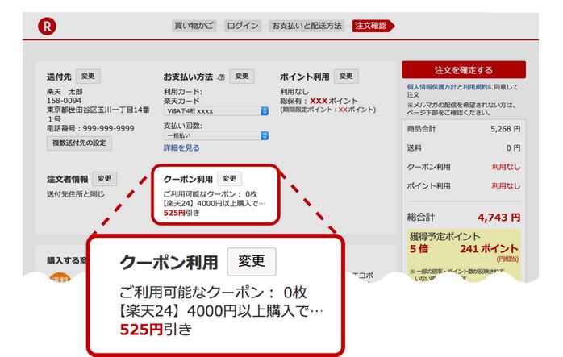The image size is (563, 357).
Task: Open the 詳細を見る link
Action: pos(181,147)
